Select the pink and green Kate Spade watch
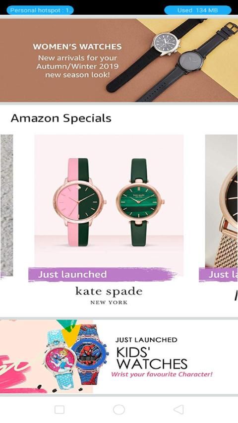This screenshot has height=423, width=238. [x=79, y=202]
